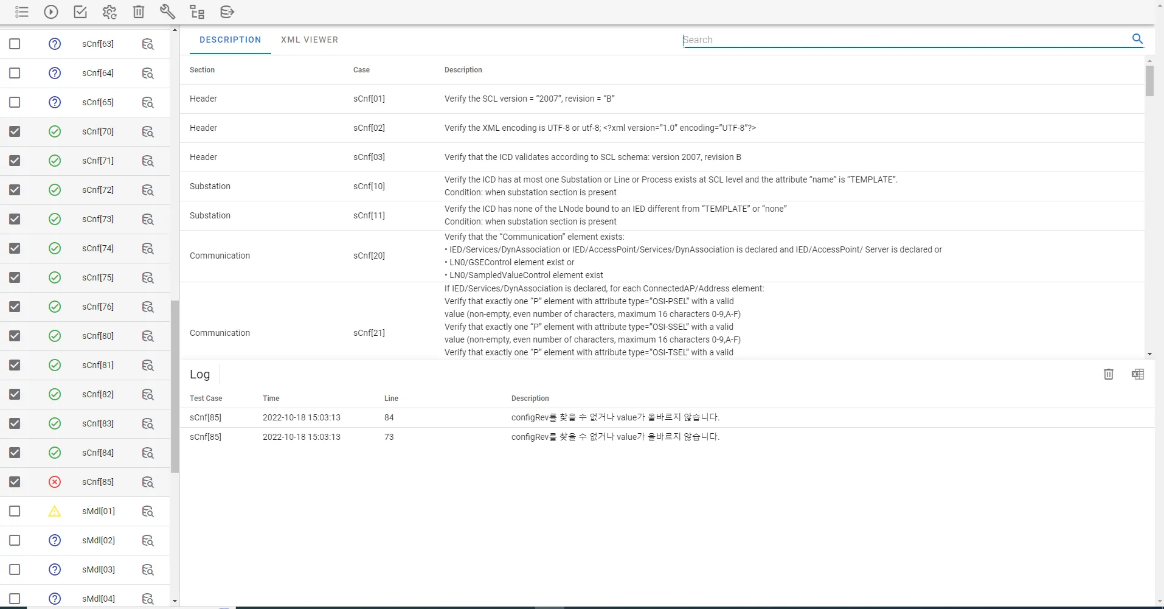Open the tree structure view icon
This screenshot has width=1164, height=609.
point(197,12)
